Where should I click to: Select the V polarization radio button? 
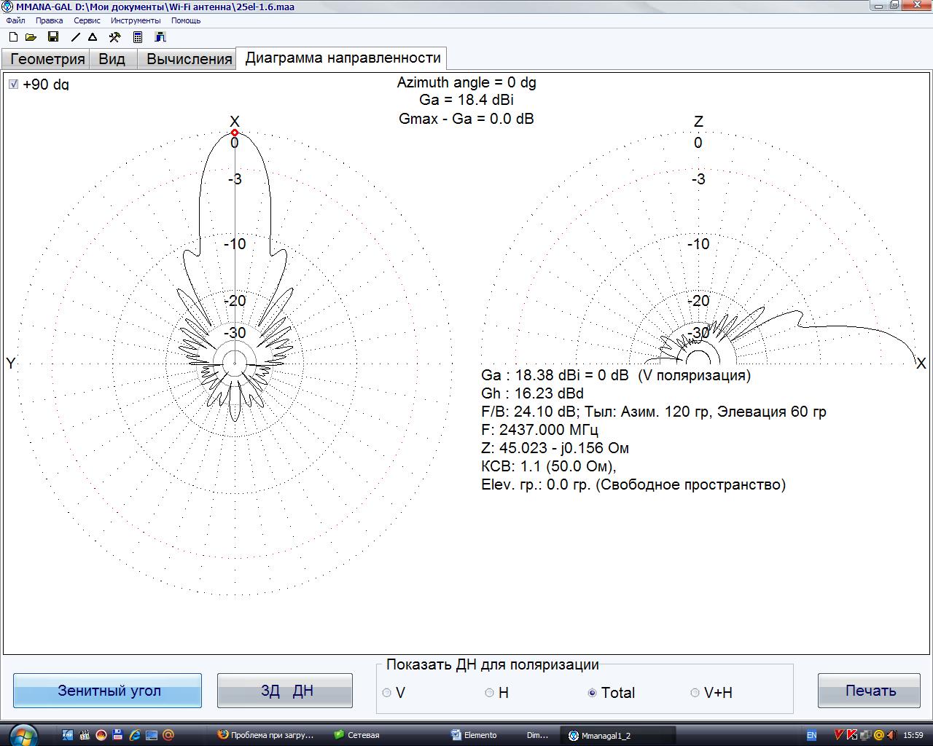[387, 693]
